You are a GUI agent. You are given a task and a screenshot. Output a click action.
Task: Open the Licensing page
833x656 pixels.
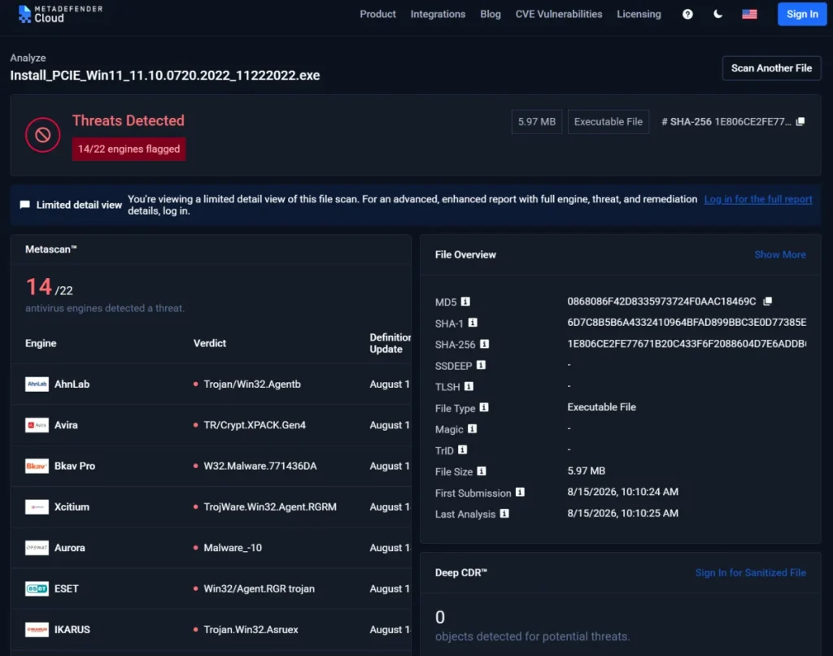[x=639, y=15]
